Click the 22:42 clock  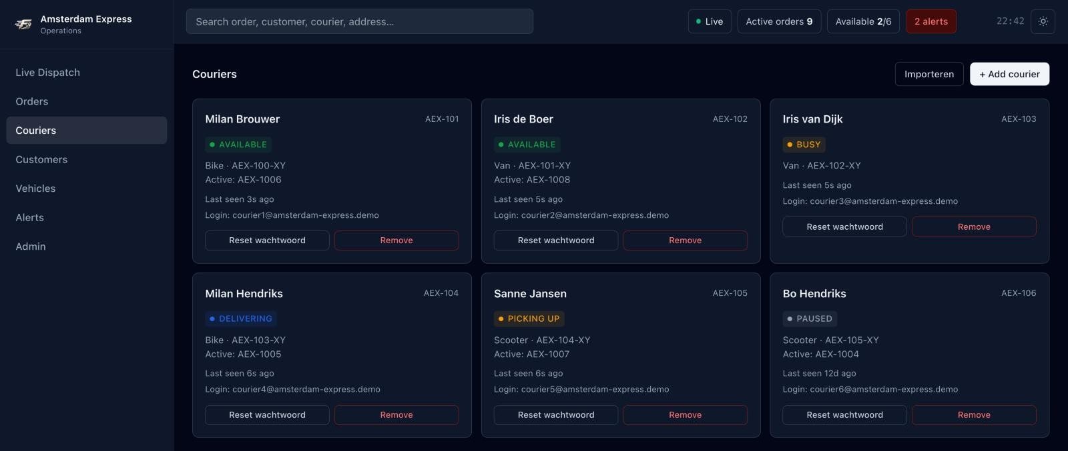point(1010,21)
